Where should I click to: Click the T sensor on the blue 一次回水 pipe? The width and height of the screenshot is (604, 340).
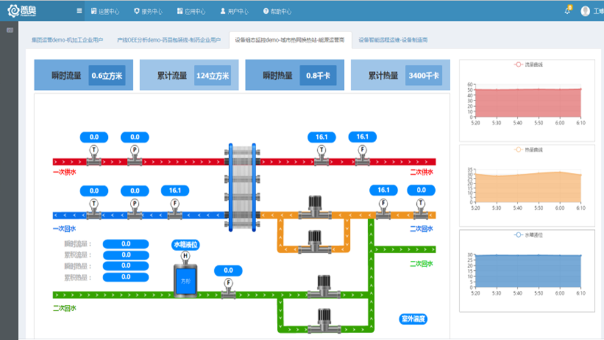(94, 209)
